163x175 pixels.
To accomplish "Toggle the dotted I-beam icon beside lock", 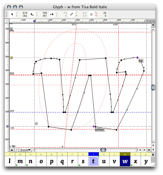I will pyautogui.click(x=16, y=150).
